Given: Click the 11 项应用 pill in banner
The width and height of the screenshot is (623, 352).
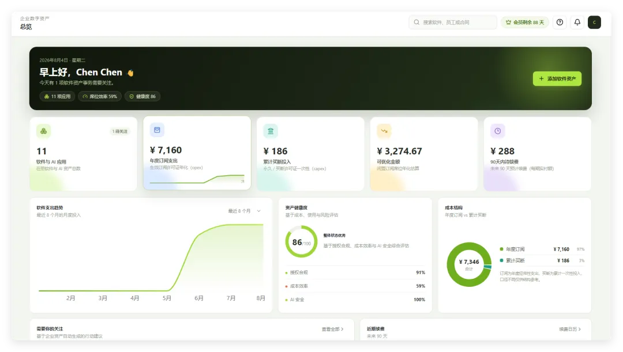Looking at the screenshot, I should click(x=57, y=96).
